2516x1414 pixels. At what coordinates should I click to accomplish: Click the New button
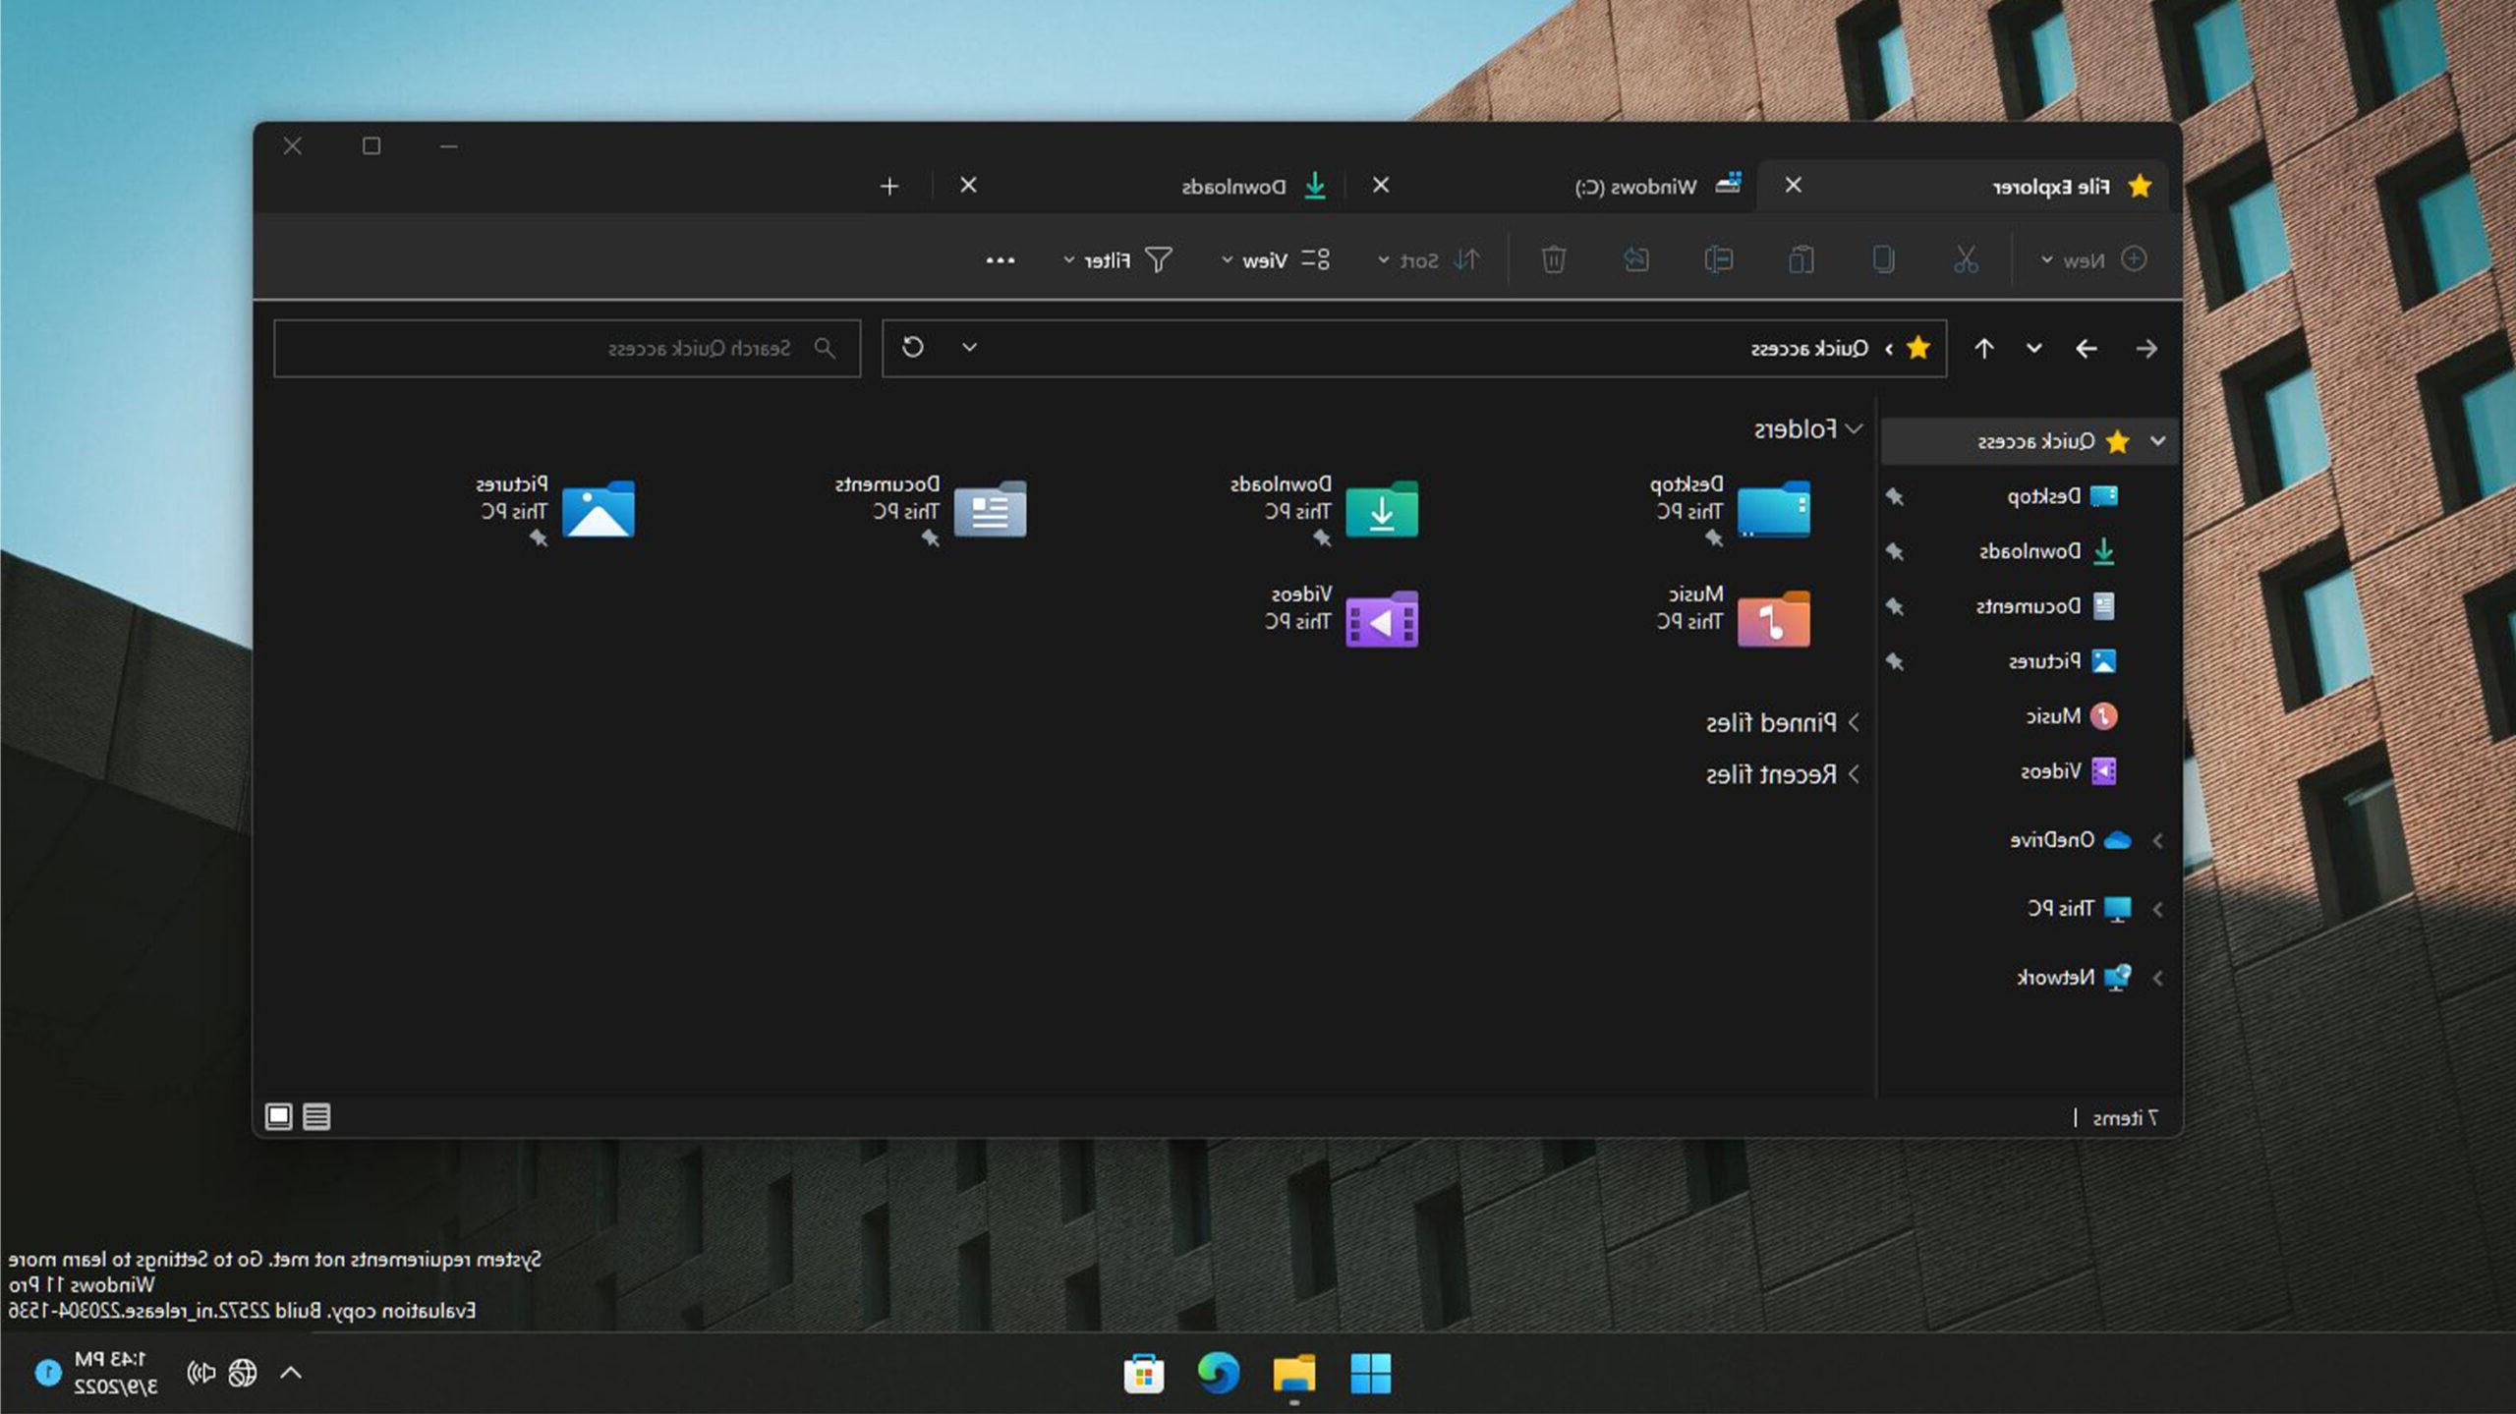[2092, 259]
